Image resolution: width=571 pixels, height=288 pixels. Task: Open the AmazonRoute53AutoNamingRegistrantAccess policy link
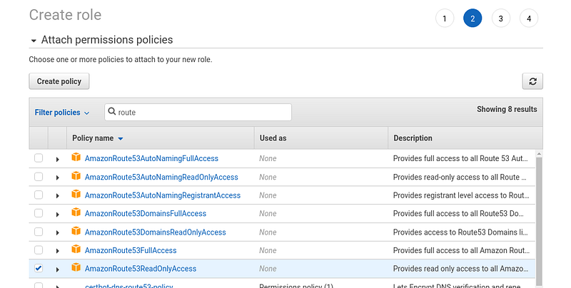163,195
